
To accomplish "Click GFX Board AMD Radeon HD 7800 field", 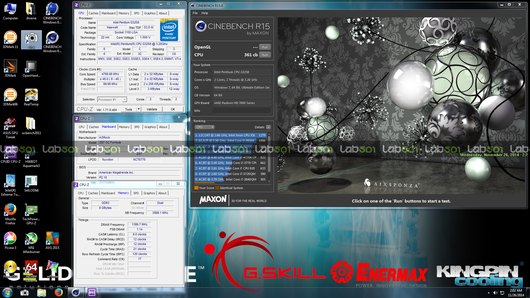I will 242,103.
